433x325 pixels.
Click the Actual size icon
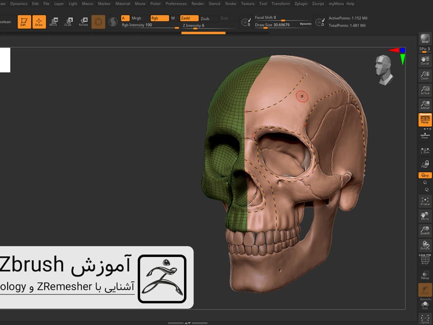425,90
